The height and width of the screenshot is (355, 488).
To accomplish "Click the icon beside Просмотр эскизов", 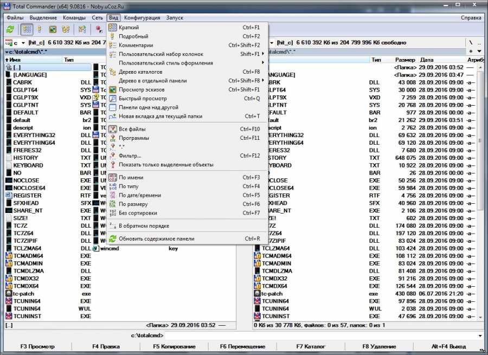I will 113,89.
